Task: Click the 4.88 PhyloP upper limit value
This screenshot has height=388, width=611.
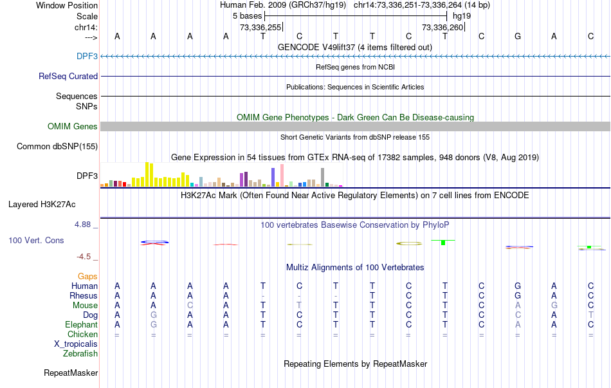Action: pos(82,225)
